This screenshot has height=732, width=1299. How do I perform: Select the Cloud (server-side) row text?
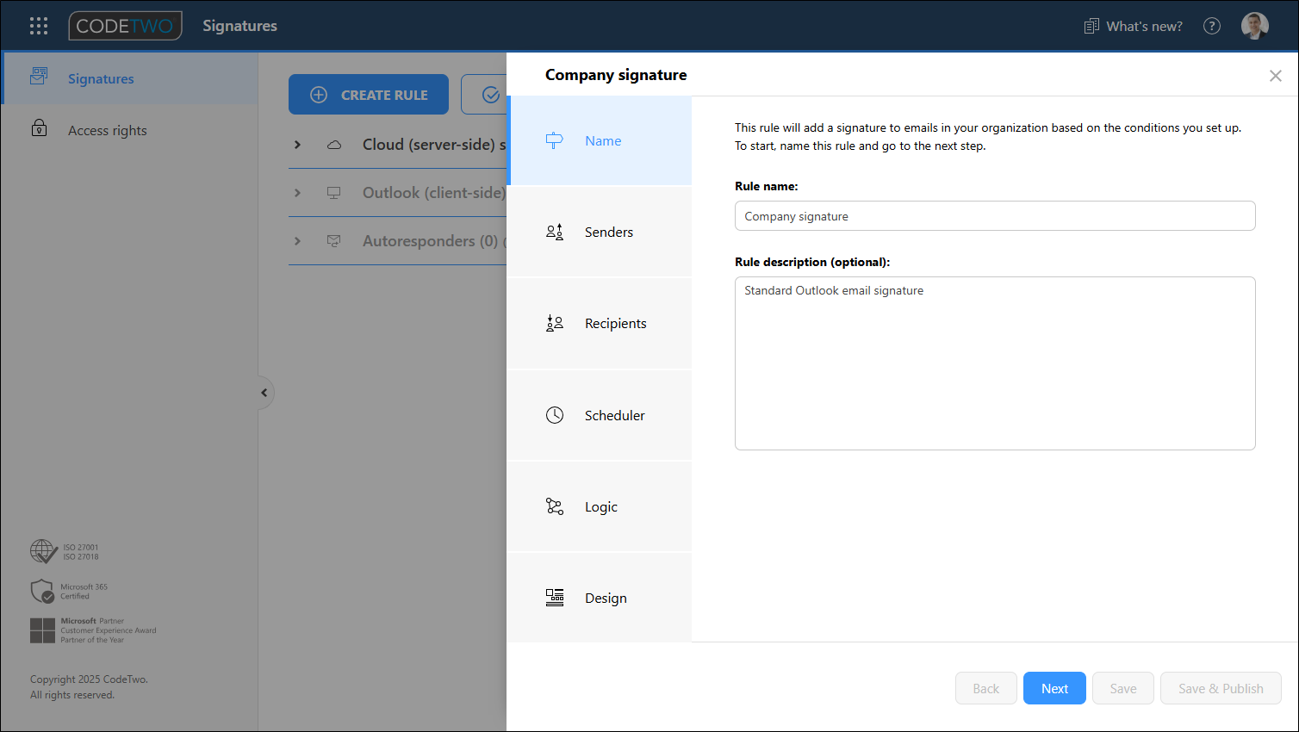click(434, 145)
